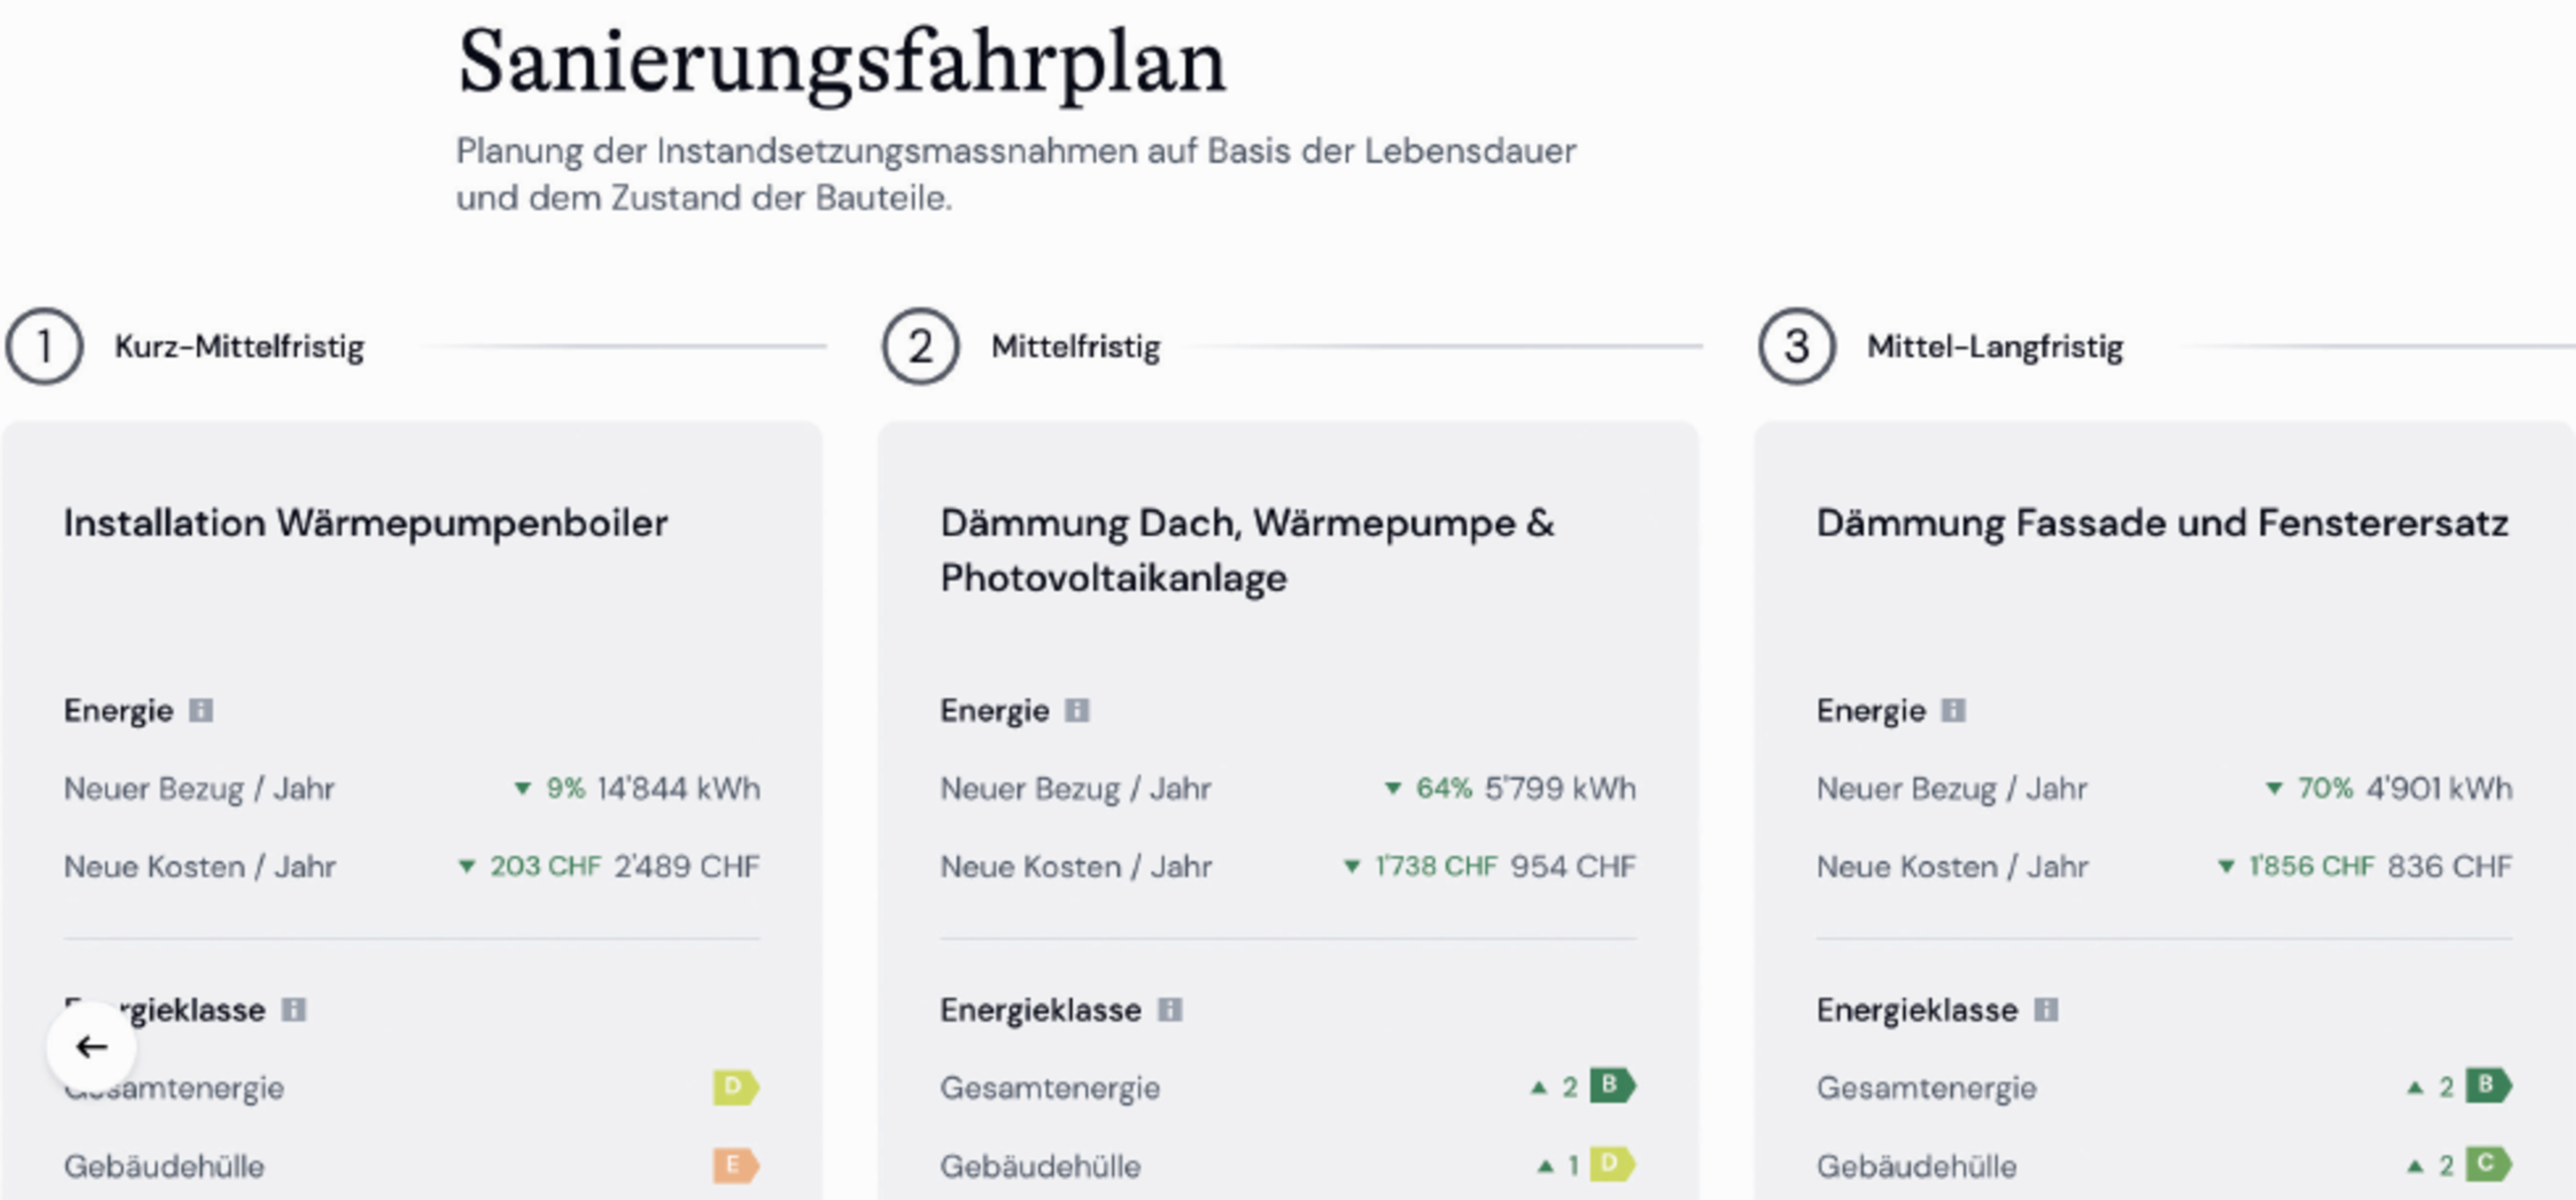Open Energie info icon in first card
Screen dimensions: 2576x1200
coord(201,711)
